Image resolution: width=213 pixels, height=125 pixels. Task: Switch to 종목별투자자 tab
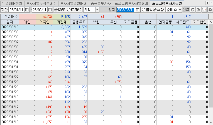coord(101,3)
